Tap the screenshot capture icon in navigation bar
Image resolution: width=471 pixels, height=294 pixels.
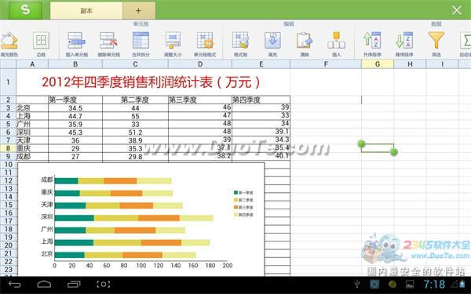pos(103,284)
